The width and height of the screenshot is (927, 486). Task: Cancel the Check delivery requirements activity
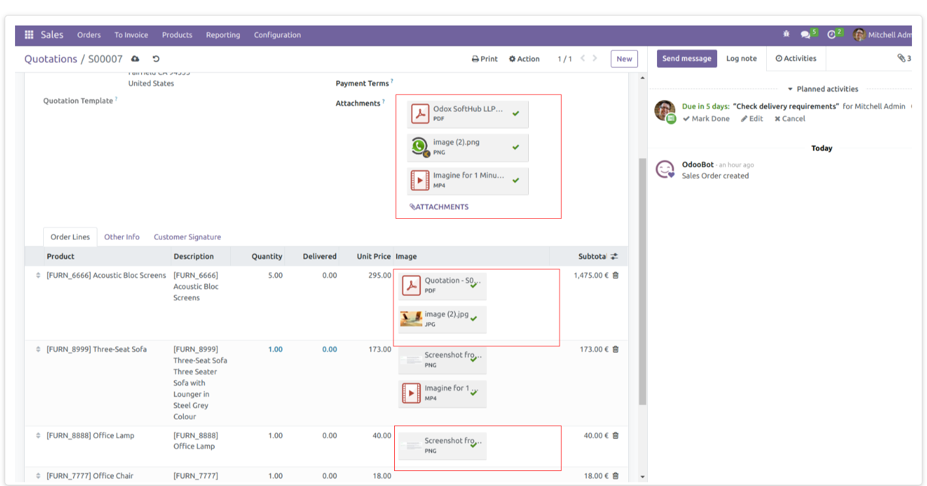click(x=790, y=118)
